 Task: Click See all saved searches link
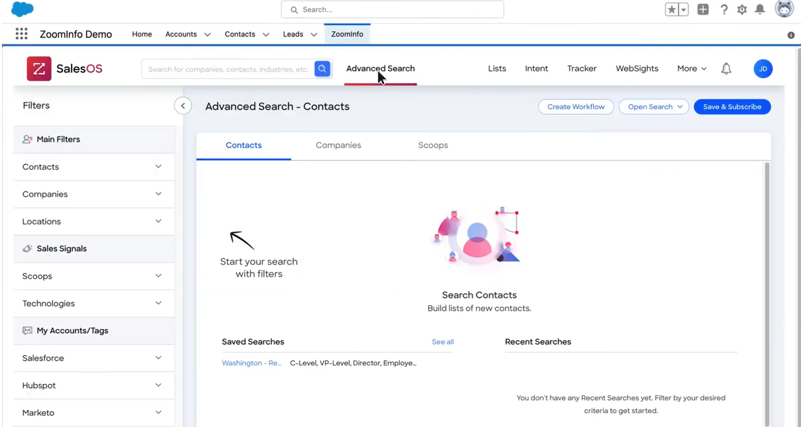[x=443, y=342]
